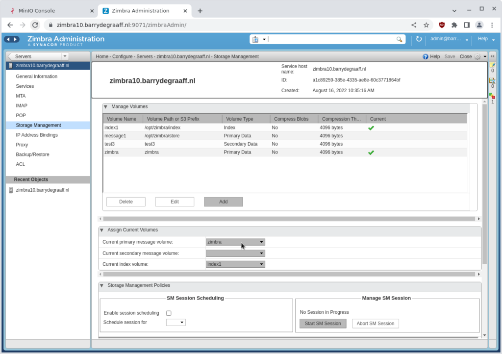Click the green current checkmark for index1
The image size is (502, 354).
click(x=371, y=128)
